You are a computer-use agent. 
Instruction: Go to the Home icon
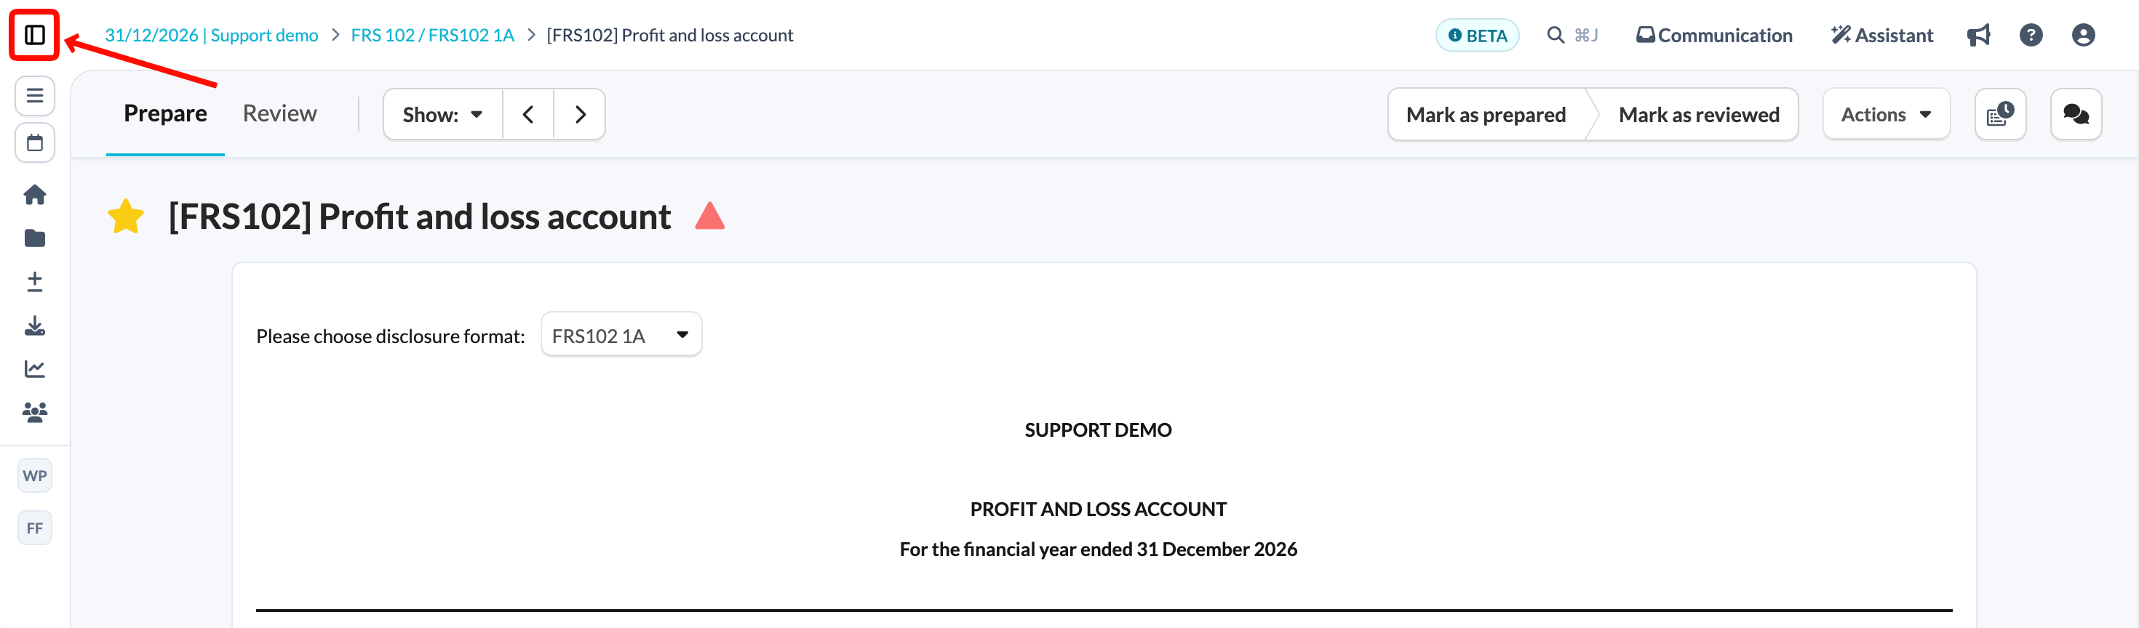pyautogui.click(x=35, y=195)
